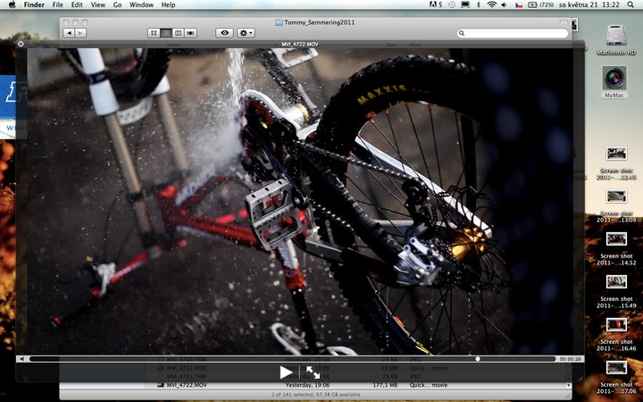Viewport: 643px width, 402px height.
Task: Open the Help menu
Action: pyautogui.click(x=168, y=5)
